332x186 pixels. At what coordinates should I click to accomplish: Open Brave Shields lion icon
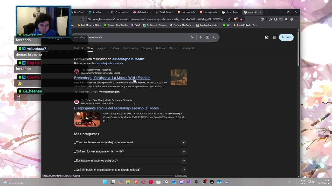(236, 19)
